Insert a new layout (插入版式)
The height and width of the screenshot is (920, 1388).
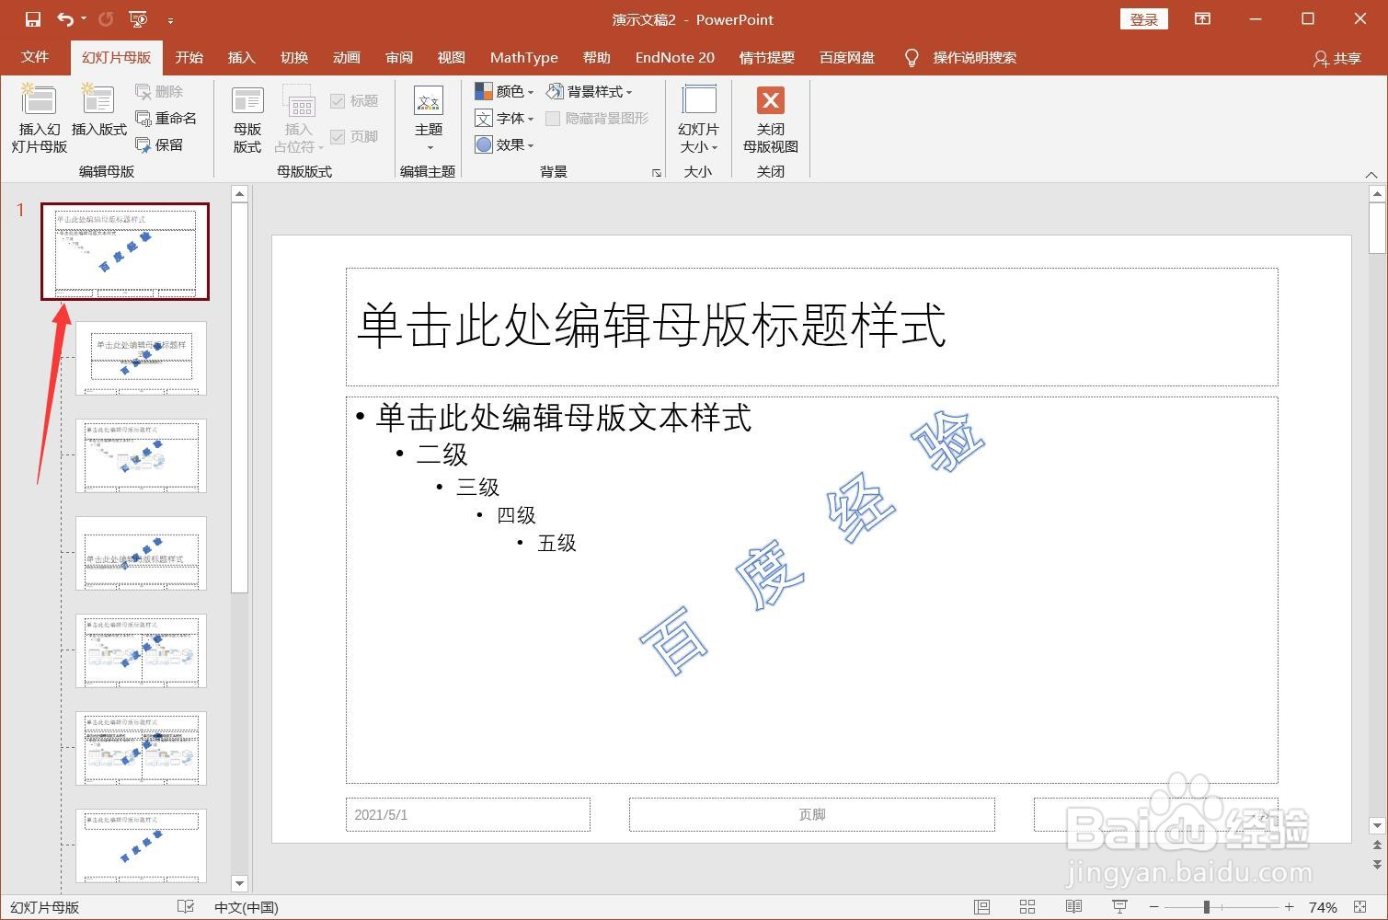pos(98,112)
